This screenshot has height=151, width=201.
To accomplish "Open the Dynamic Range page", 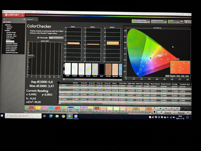I will coord(11,32).
